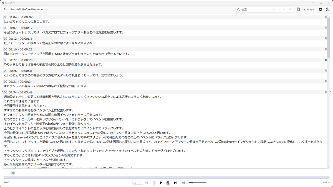Expand the left side panel arrow

2,91
